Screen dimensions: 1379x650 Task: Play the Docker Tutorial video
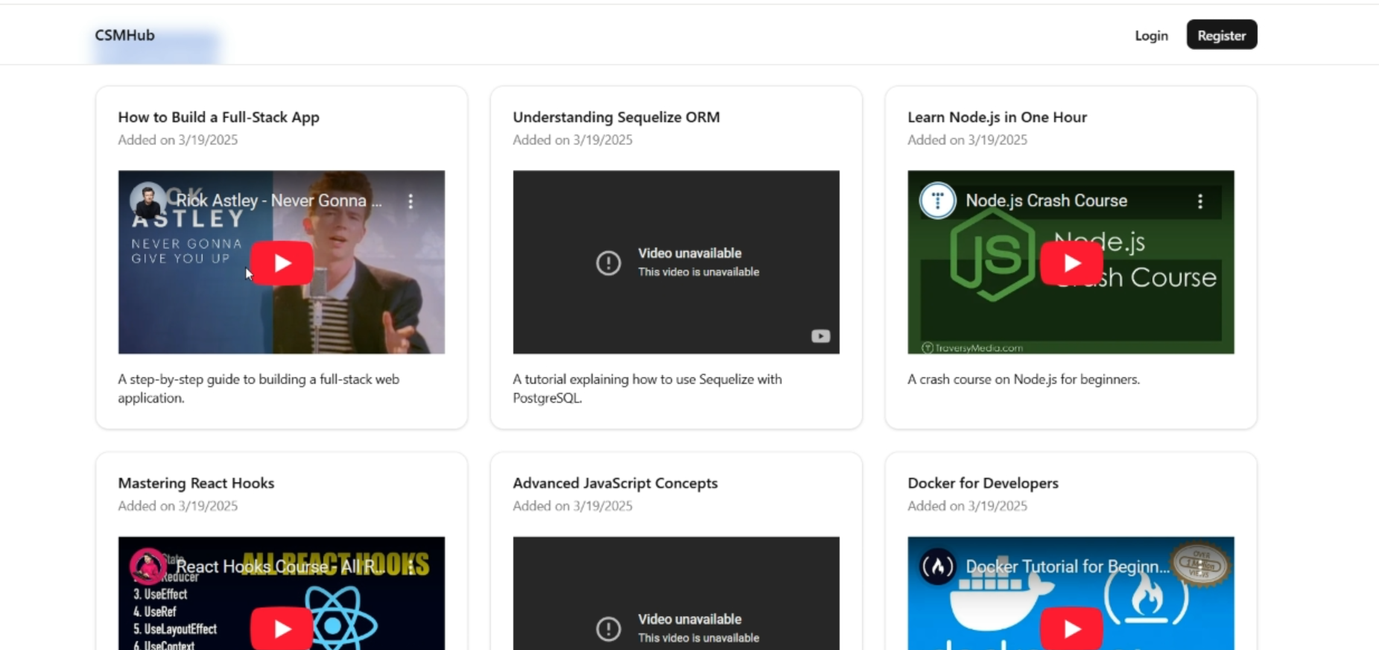point(1071,628)
